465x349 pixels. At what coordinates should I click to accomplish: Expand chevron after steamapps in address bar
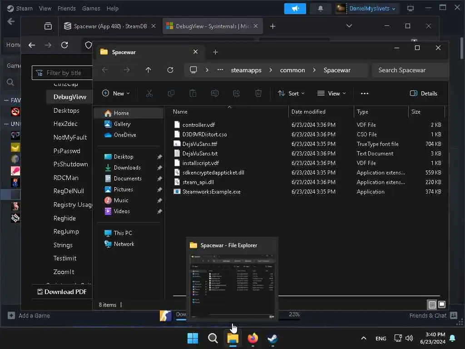point(271,70)
